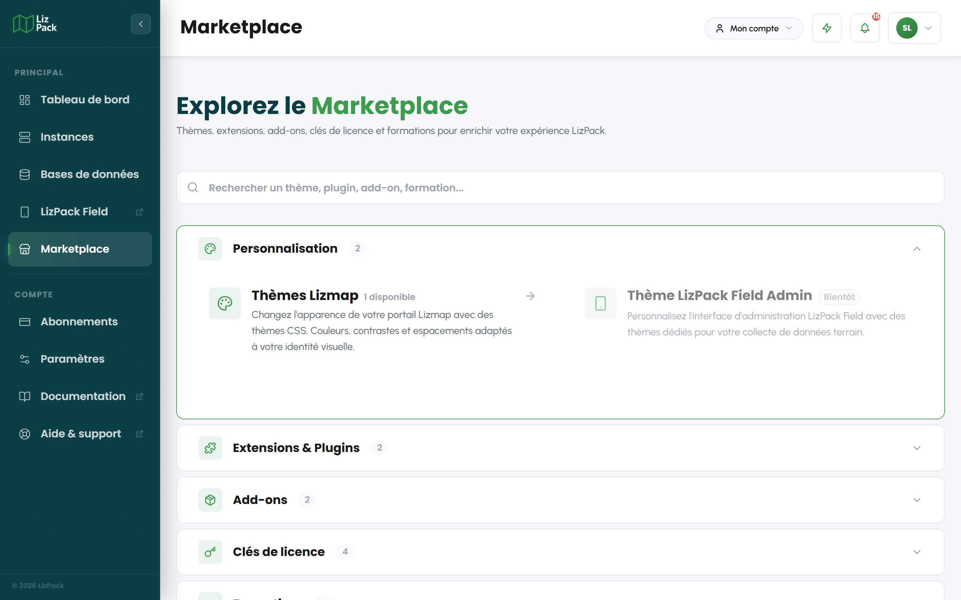961x600 pixels.
Task: Click the Add-ons box icon
Action: point(210,500)
